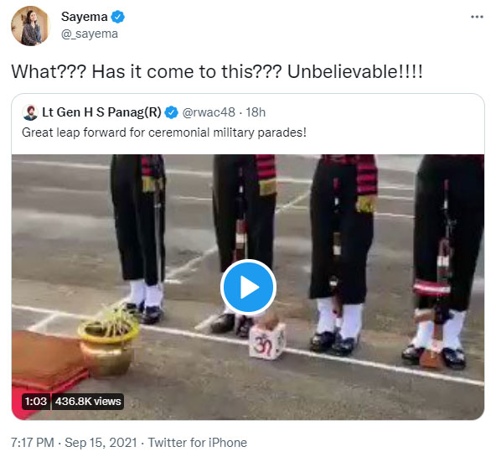
Task: Click the verified badge beside Panag(R)
Action: point(172,112)
